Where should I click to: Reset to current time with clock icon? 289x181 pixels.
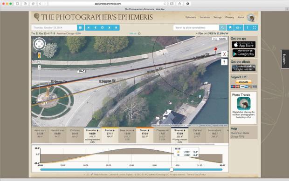pos(102,27)
